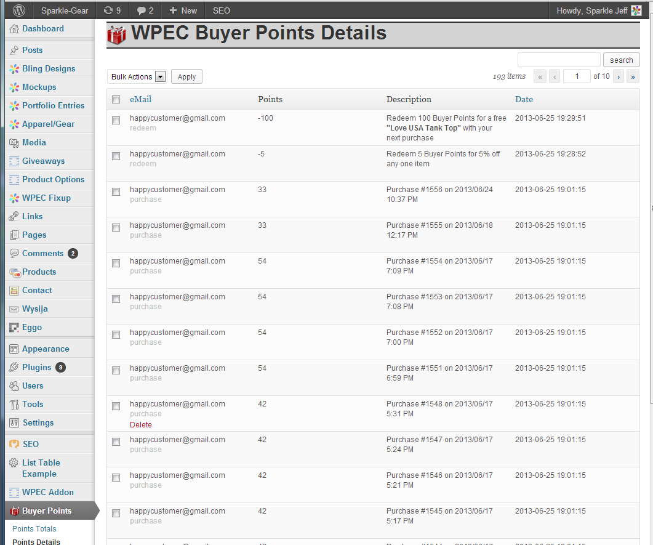This screenshot has width=653, height=545.
Task: Open the updates icon showing 9
Action: coord(109,10)
